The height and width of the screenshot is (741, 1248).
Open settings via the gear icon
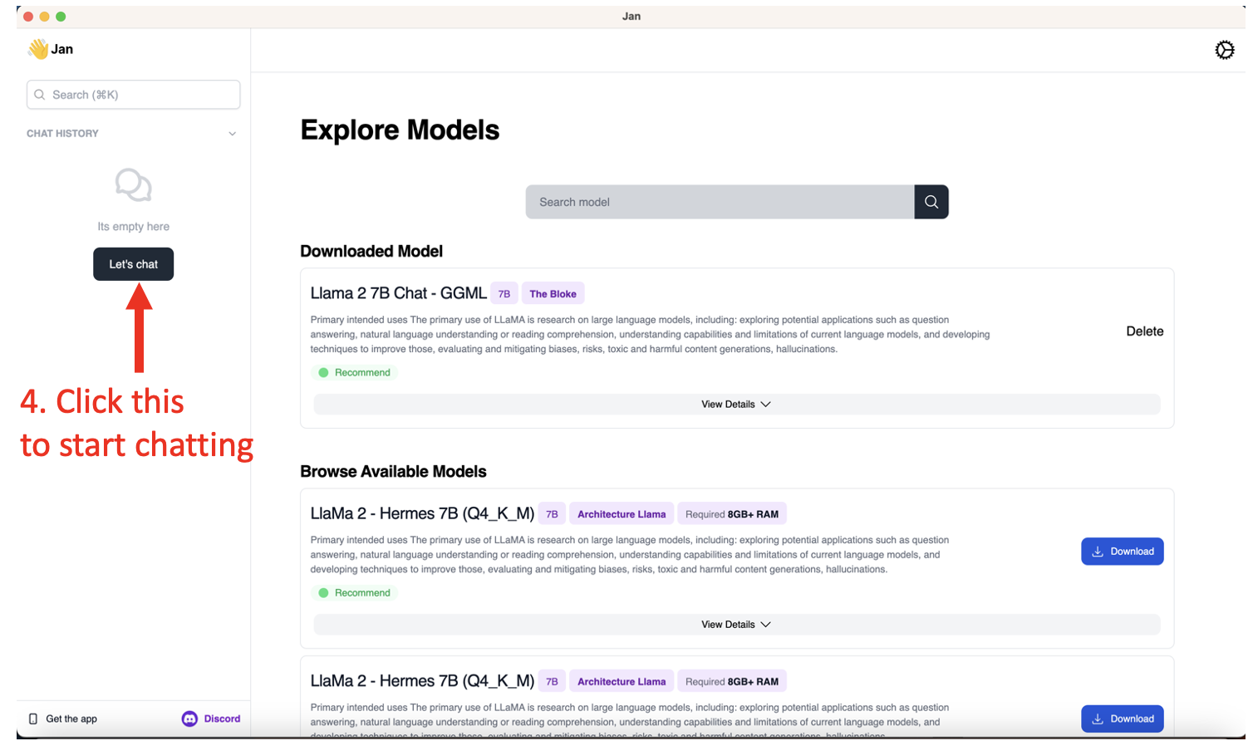[1224, 50]
